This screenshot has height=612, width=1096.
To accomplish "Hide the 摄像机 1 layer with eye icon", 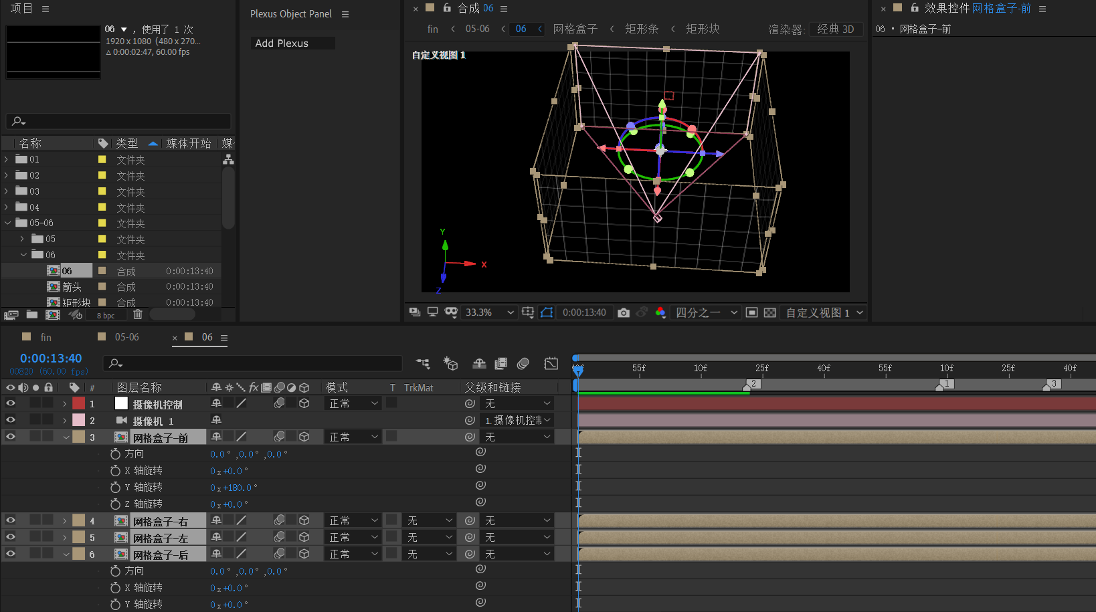I will 11,420.
